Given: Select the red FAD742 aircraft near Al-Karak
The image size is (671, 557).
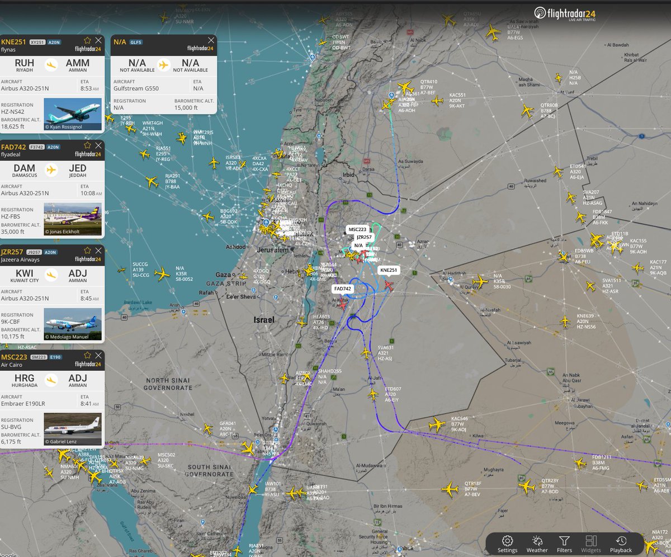Looking at the screenshot, I should tap(343, 305).
